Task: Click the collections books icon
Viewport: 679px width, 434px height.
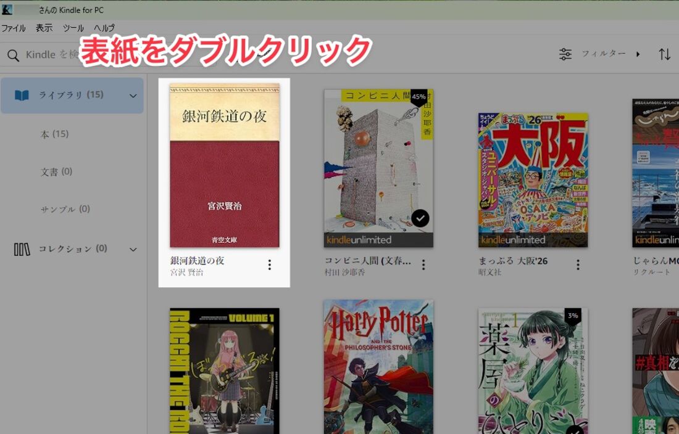Action: point(22,250)
